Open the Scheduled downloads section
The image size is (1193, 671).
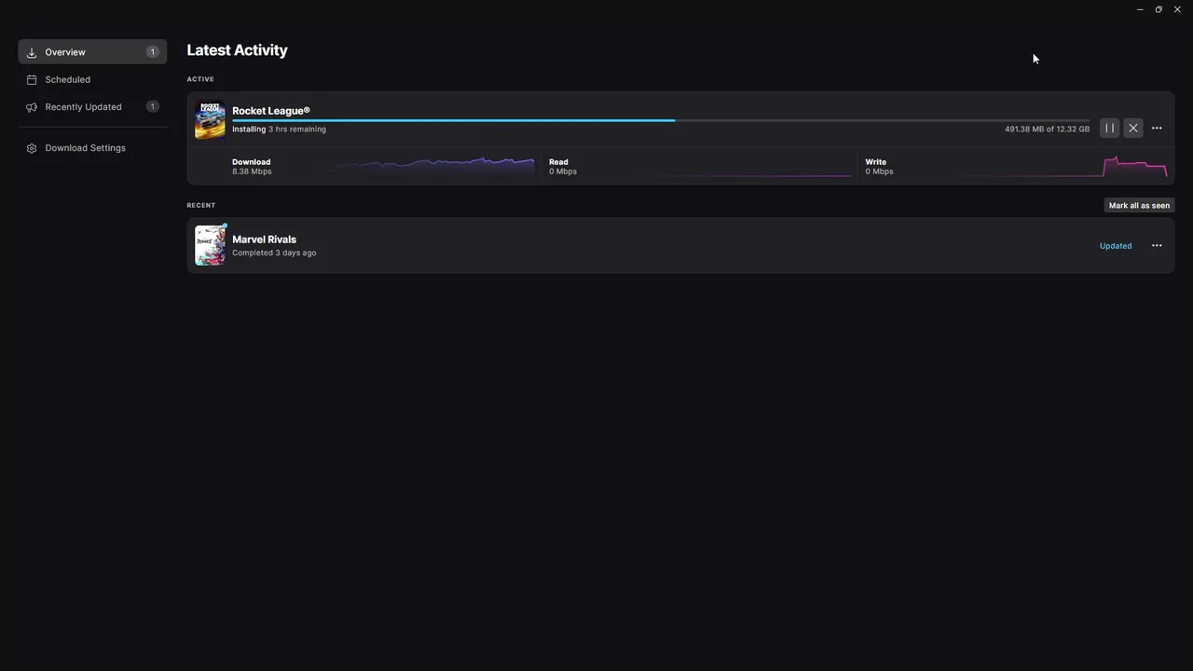click(x=92, y=79)
